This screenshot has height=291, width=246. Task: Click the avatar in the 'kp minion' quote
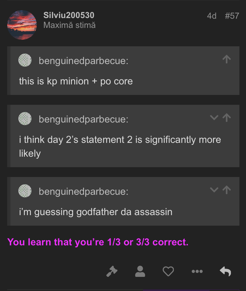coord(25,60)
